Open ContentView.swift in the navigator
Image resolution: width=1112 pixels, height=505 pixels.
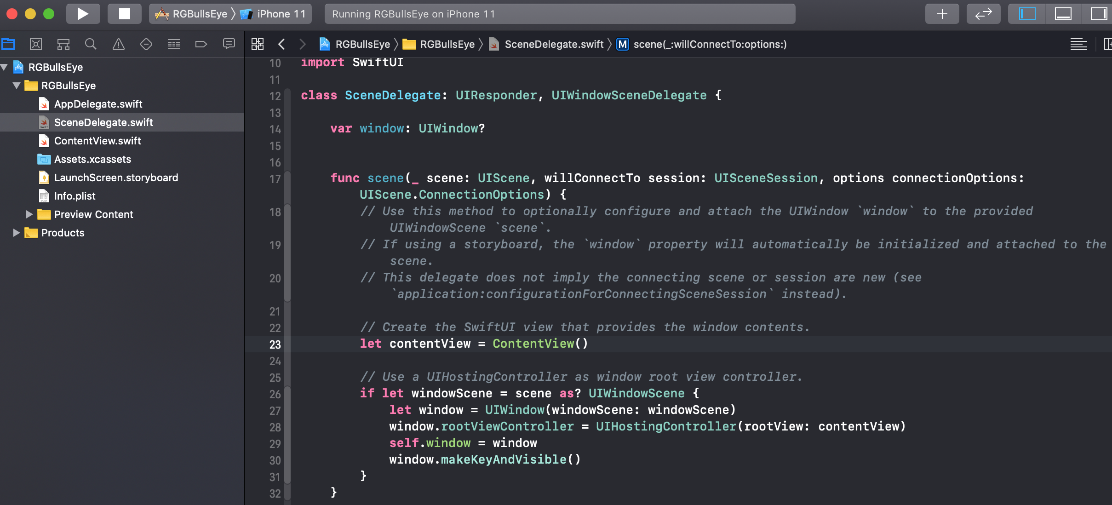(97, 141)
